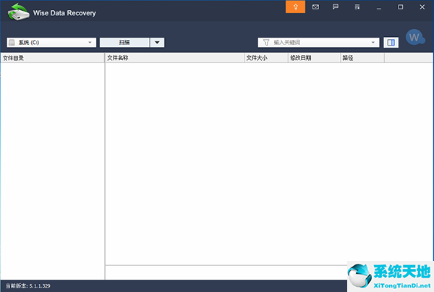Expand scan options arrow next to 扫描

(158, 43)
